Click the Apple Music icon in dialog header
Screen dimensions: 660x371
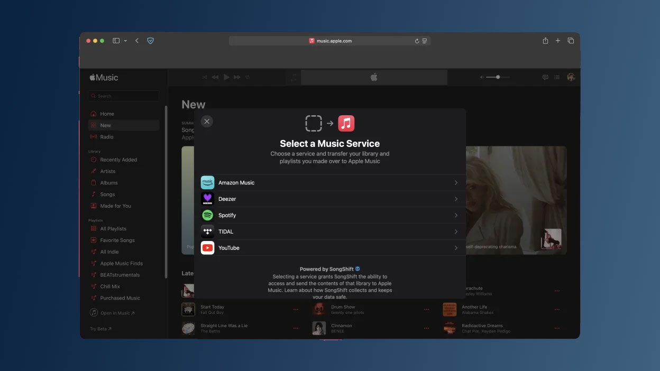click(x=346, y=123)
